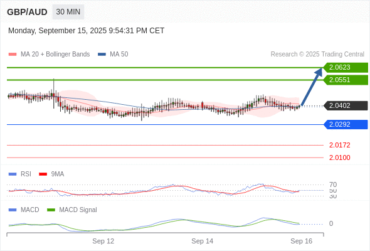Click the 2.0402 current price tag
The image size is (370, 251).
pos(346,105)
